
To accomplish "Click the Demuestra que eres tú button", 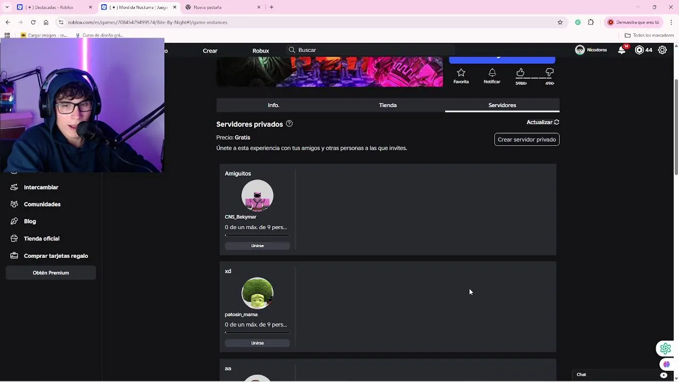I will coord(633,22).
